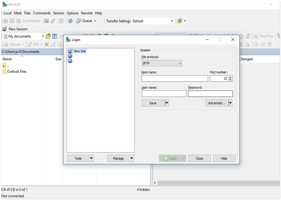Click the remote panel horizontal scrollbar left arrow
281x200 pixels.
click(x=155, y=183)
